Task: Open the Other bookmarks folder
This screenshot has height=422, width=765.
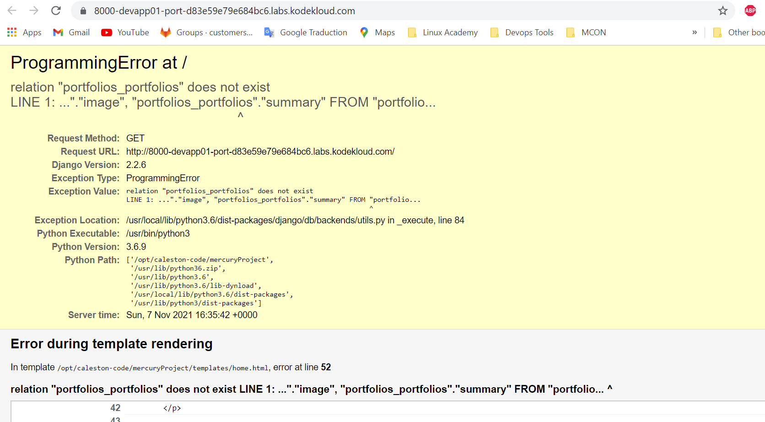Action: (x=738, y=32)
